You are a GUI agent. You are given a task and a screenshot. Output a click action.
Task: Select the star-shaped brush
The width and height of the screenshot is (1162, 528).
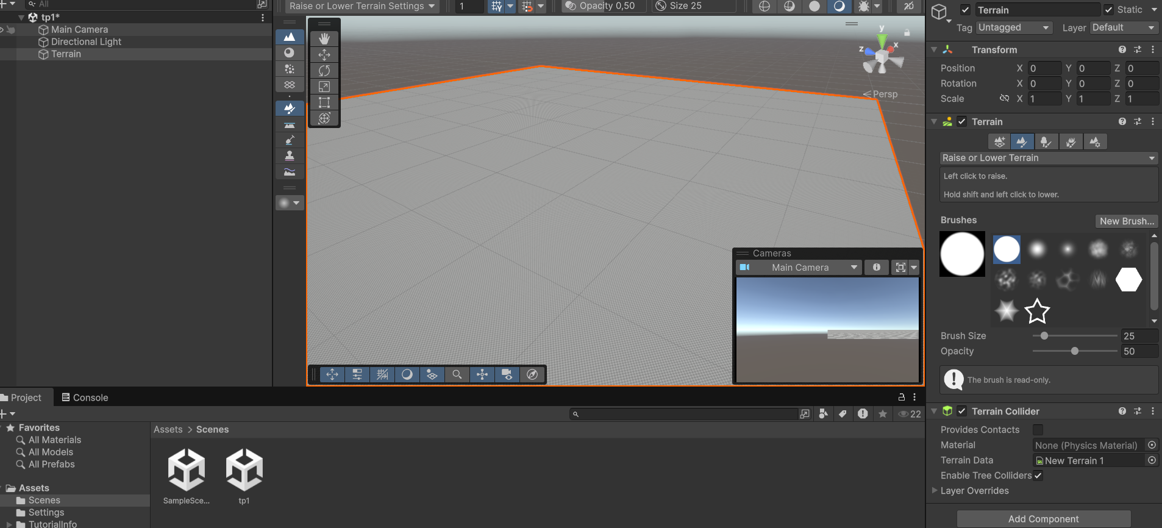click(x=1036, y=311)
